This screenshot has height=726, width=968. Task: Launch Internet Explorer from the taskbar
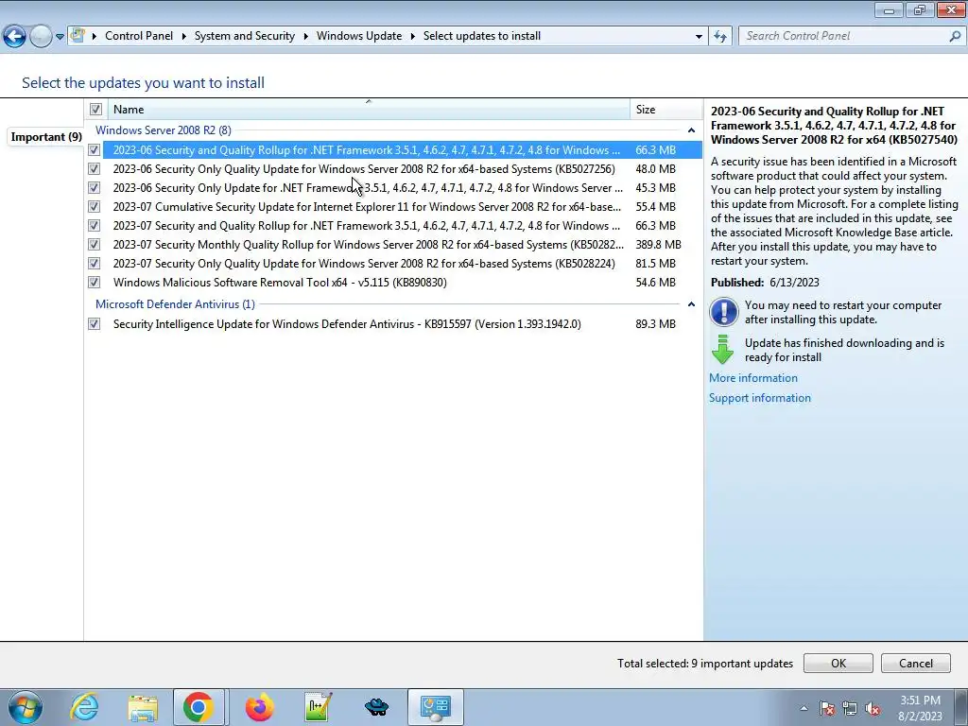pyautogui.click(x=83, y=707)
